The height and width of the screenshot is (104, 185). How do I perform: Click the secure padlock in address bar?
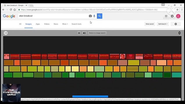pyautogui.click(x=19, y=10)
